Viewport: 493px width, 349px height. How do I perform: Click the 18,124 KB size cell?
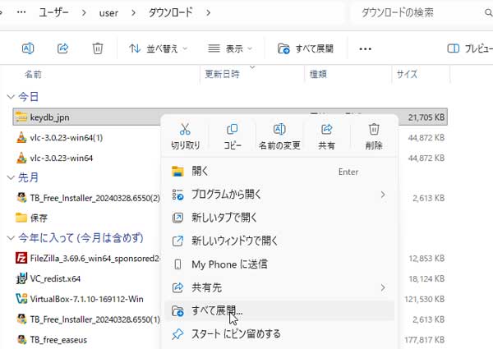pyautogui.click(x=426, y=278)
